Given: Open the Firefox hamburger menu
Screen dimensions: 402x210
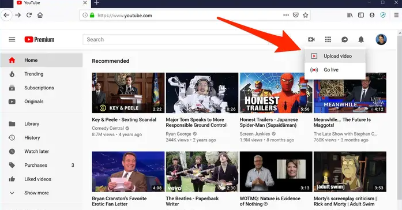Looking at the screenshot, I should [x=396, y=15].
